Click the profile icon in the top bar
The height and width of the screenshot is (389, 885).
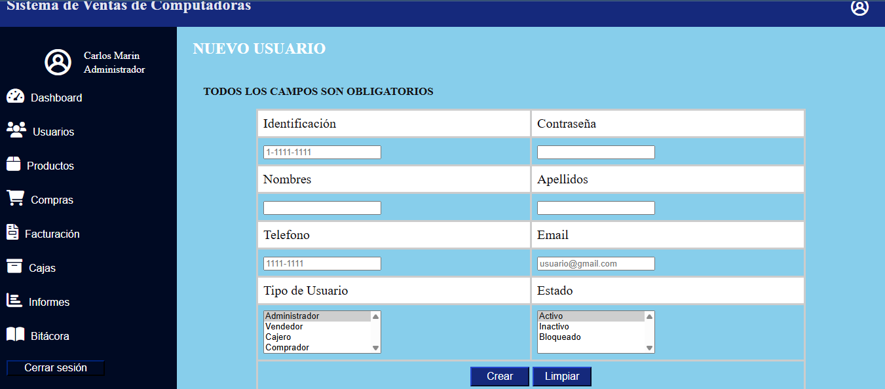859,9
